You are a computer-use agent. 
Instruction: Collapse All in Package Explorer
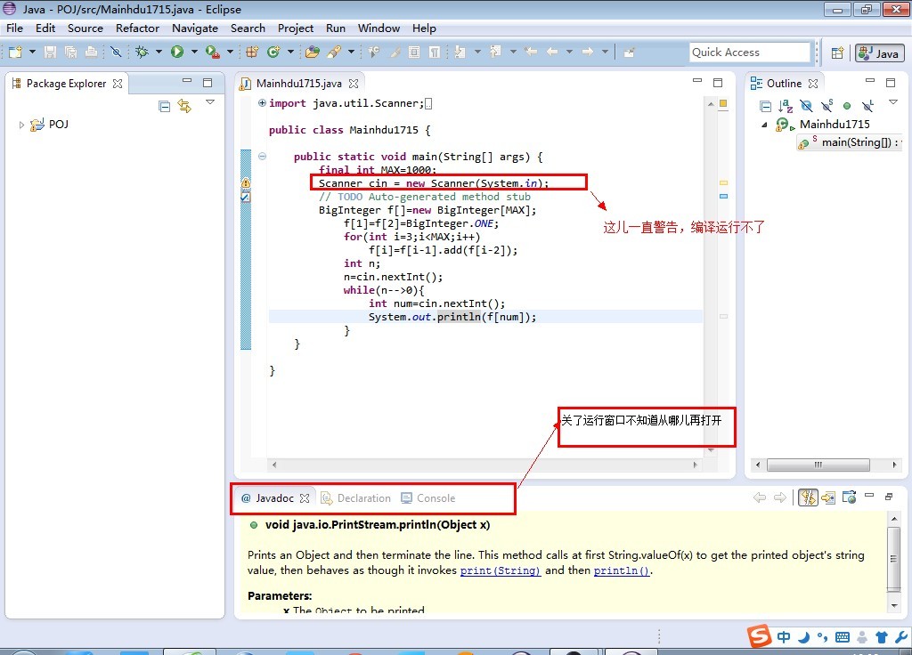tap(165, 106)
